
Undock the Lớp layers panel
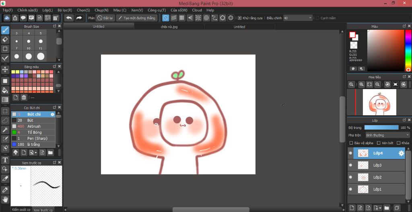click(x=404, y=120)
